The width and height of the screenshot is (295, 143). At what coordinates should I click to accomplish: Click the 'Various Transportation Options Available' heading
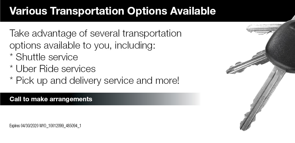(x=113, y=11)
